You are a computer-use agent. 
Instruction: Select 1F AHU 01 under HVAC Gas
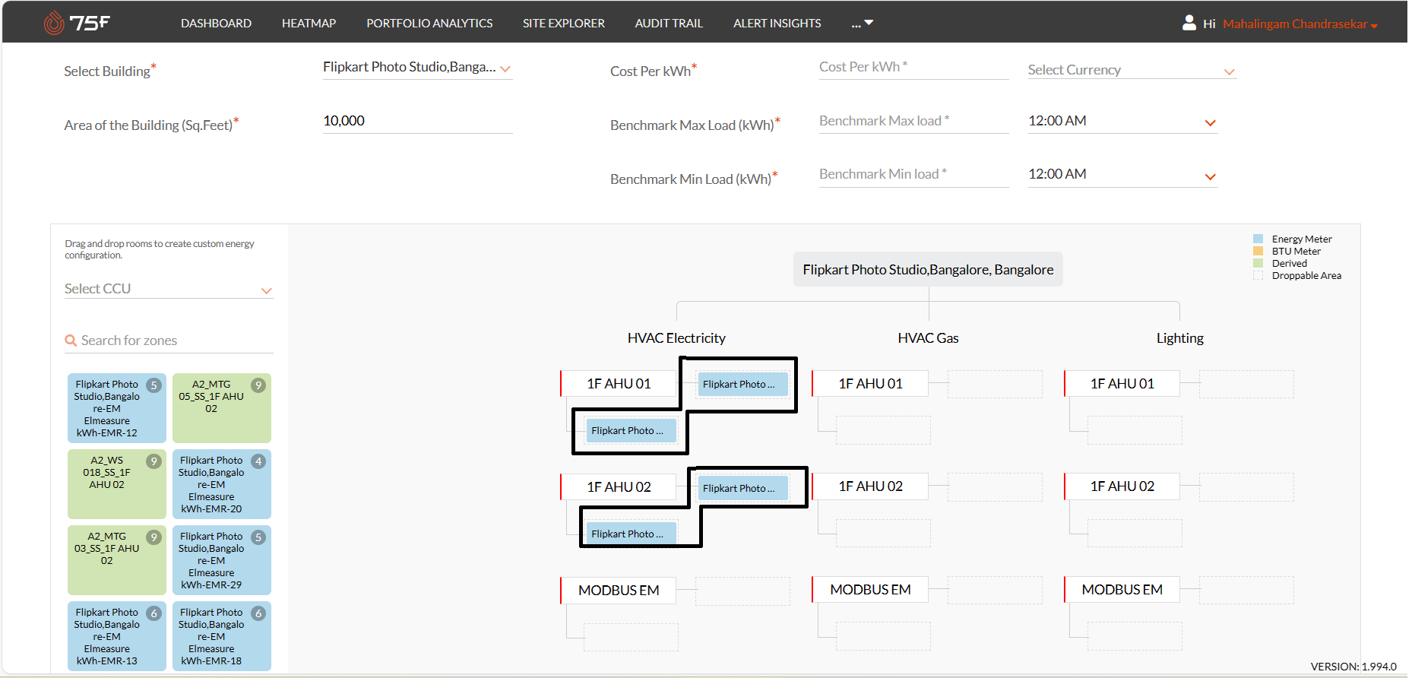tap(870, 384)
